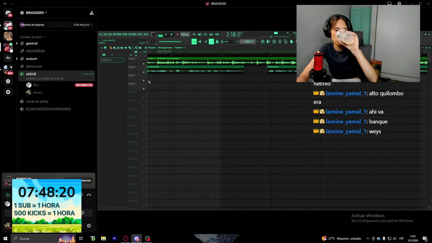Click the Track 4 header label
This screenshot has width=432, height=243.
click(132, 84)
